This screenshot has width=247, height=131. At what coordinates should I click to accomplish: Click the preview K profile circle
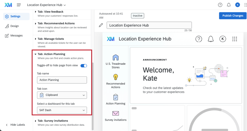click(x=223, y=39)
